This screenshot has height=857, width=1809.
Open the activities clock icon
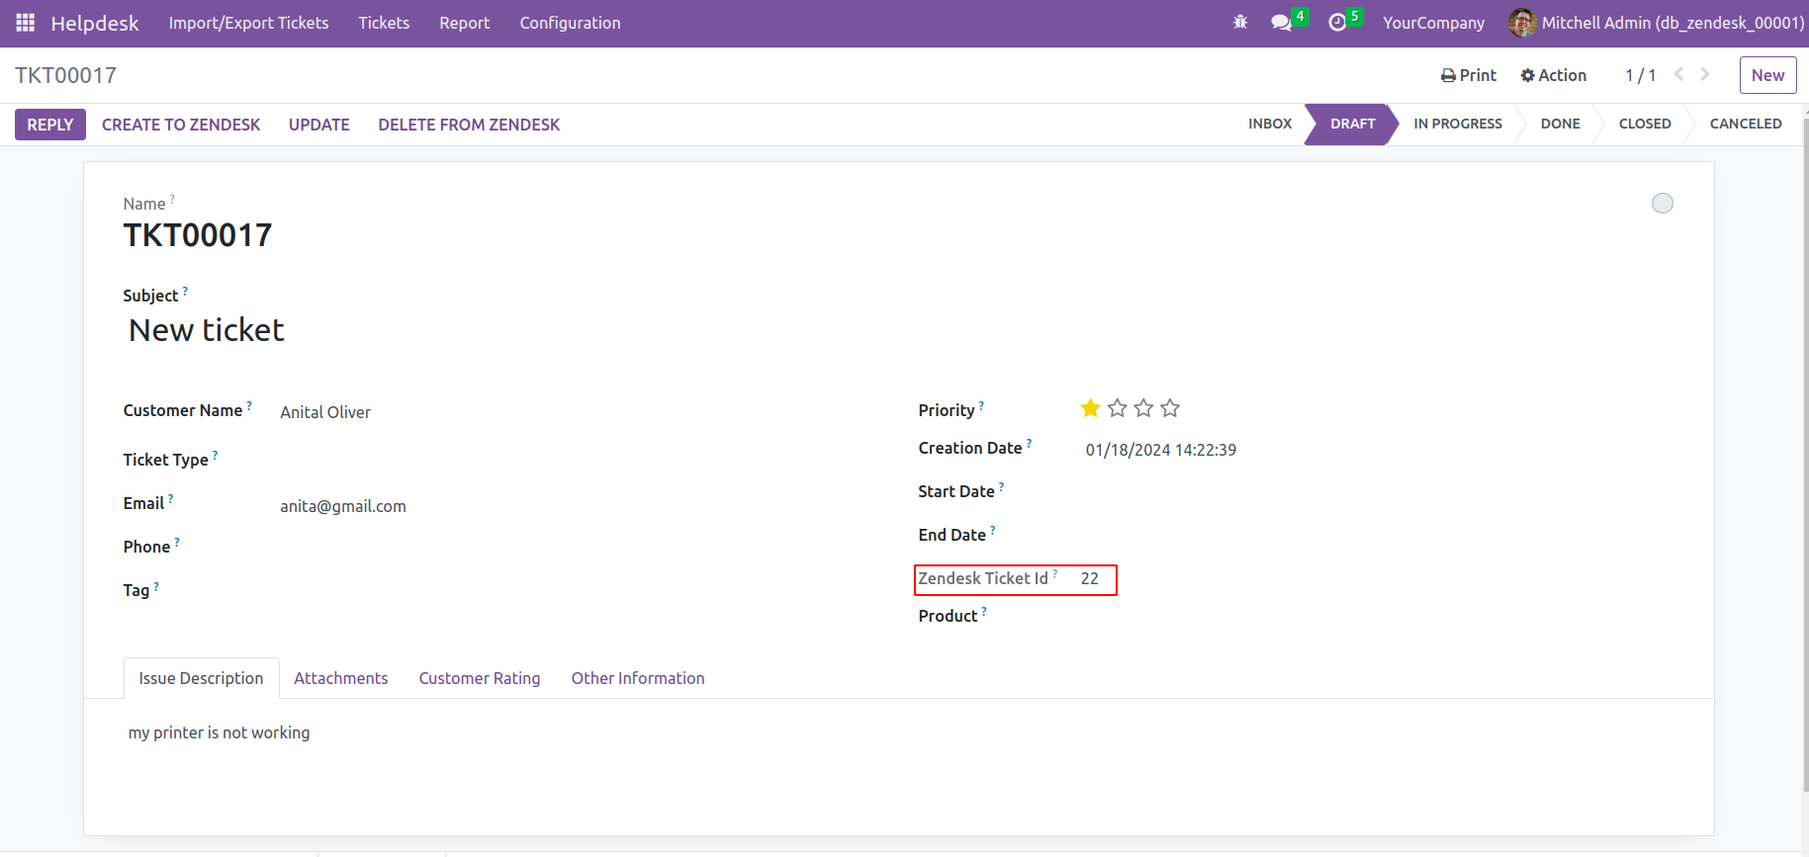(x=1337, y=23)
